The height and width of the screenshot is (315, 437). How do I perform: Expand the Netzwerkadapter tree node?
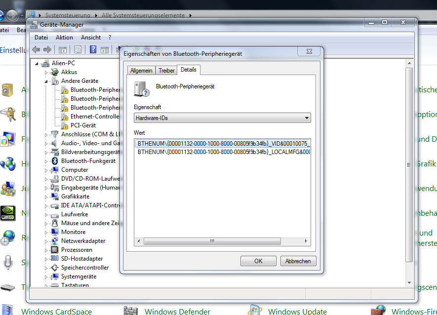coord(46,241)
